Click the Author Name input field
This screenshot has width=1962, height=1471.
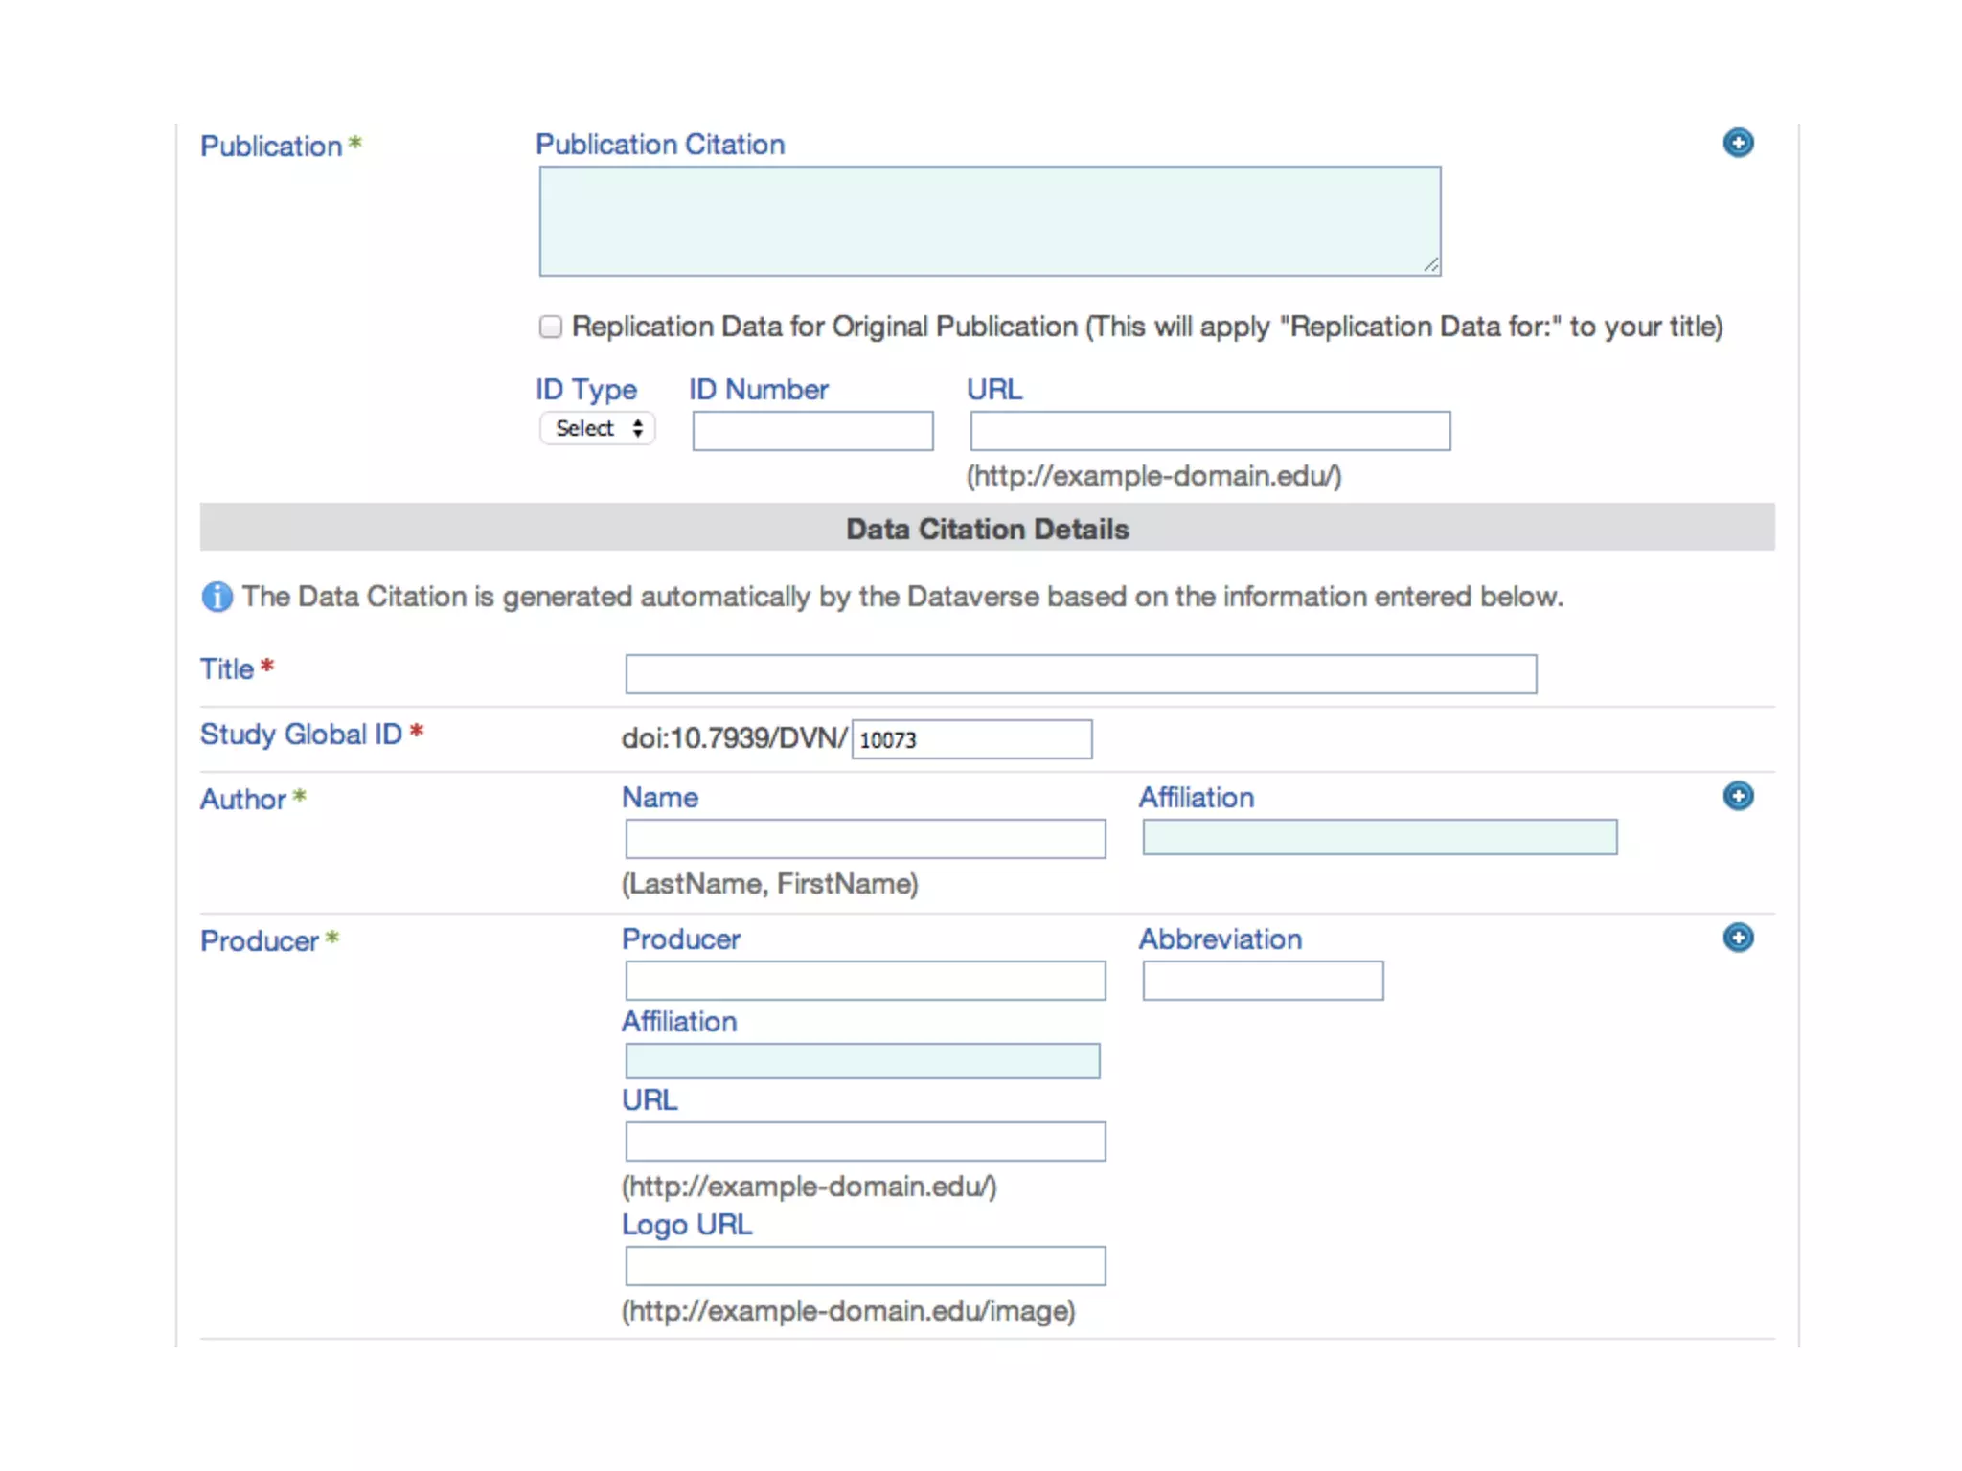[864, 839]
